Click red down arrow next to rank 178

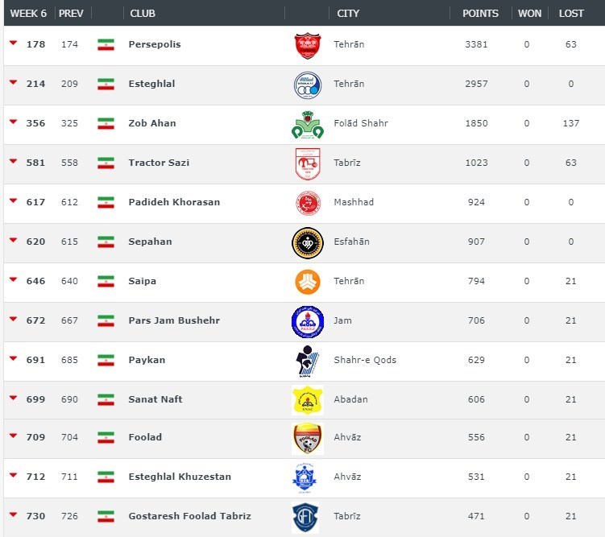tap(13, 43)
